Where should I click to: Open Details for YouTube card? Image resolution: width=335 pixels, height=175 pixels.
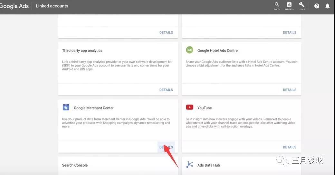(x=290, y=147)
